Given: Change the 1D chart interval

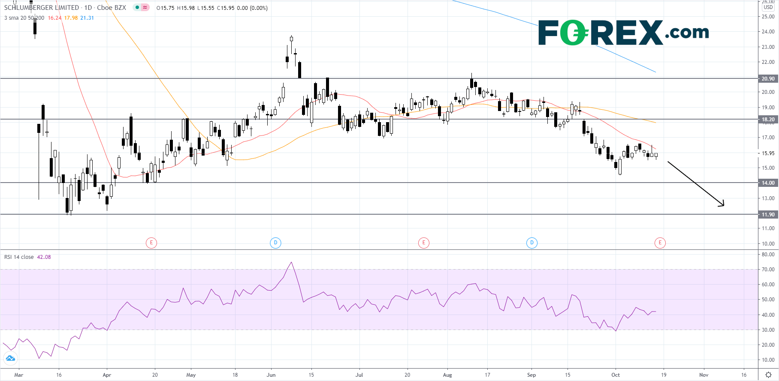Looking at the screenshot, I should click(x=88, y=8).
